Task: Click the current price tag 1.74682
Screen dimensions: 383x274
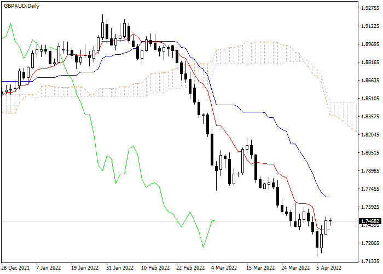Action: tap(369, 221)
